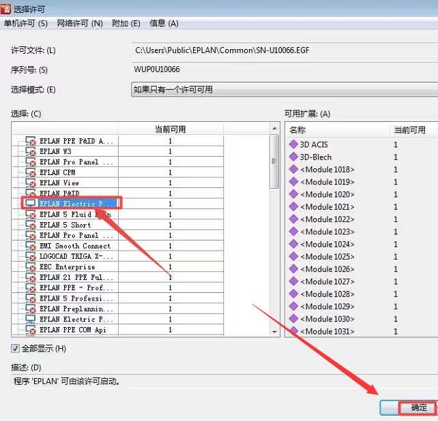Open the 网络许可 (N) menu
Screen dimensions: 438x421
(80, 23)
